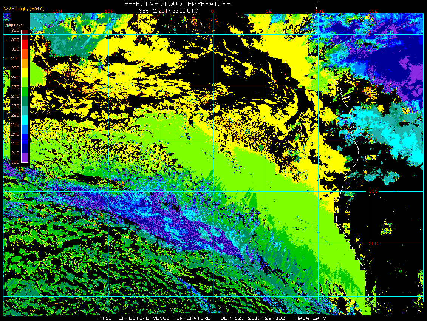427x321 pixels.
Task: Click the '310' legend value
Action: click(x=15, y=30)
